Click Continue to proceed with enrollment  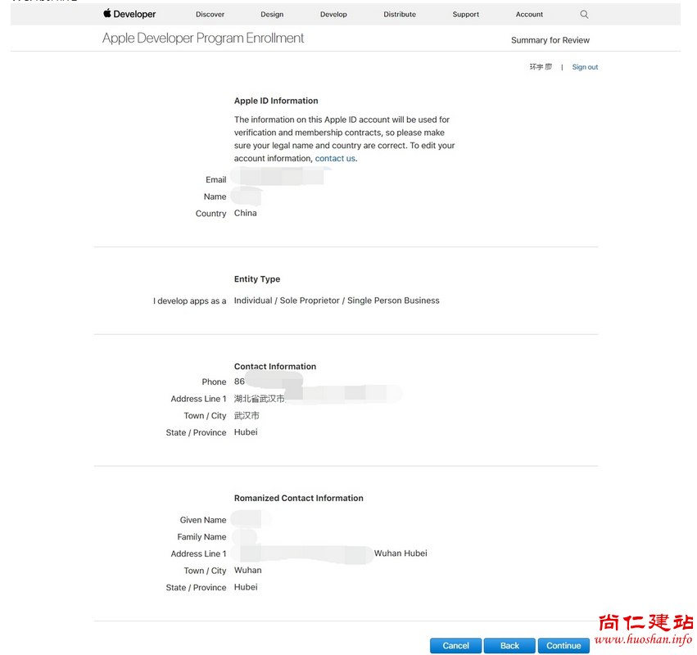click(x=563, y=645)
